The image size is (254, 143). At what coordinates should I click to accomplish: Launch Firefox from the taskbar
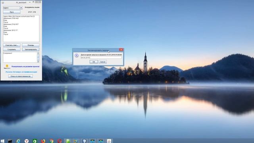(43, 141)
